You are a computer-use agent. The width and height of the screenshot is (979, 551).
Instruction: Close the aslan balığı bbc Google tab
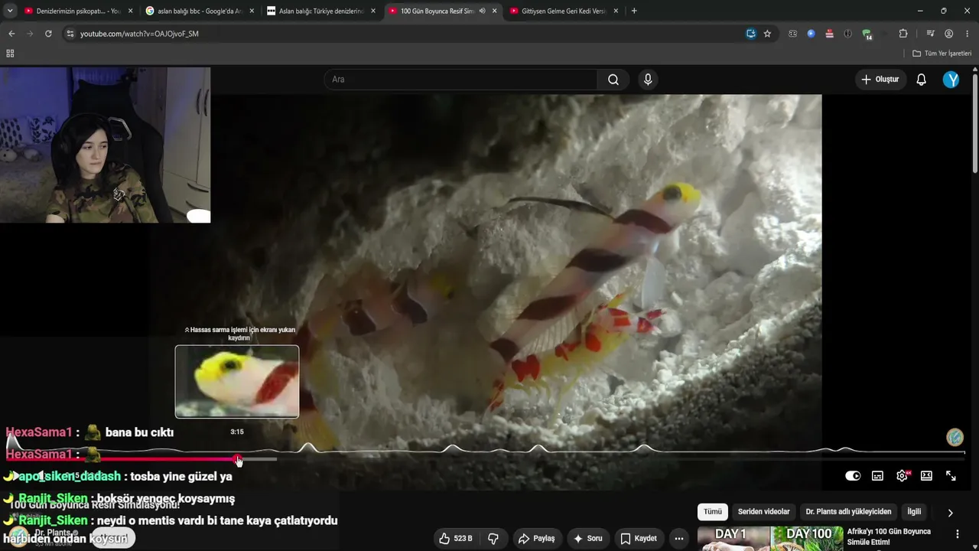(x=252, y=11)
